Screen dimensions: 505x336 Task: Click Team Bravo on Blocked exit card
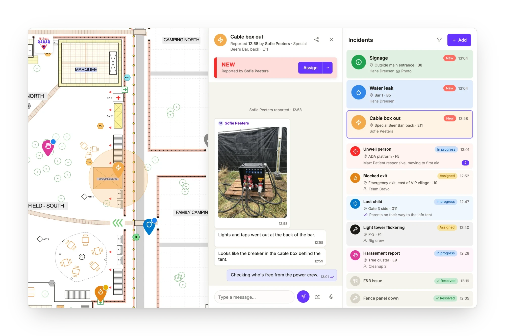(x=379, y=189)
